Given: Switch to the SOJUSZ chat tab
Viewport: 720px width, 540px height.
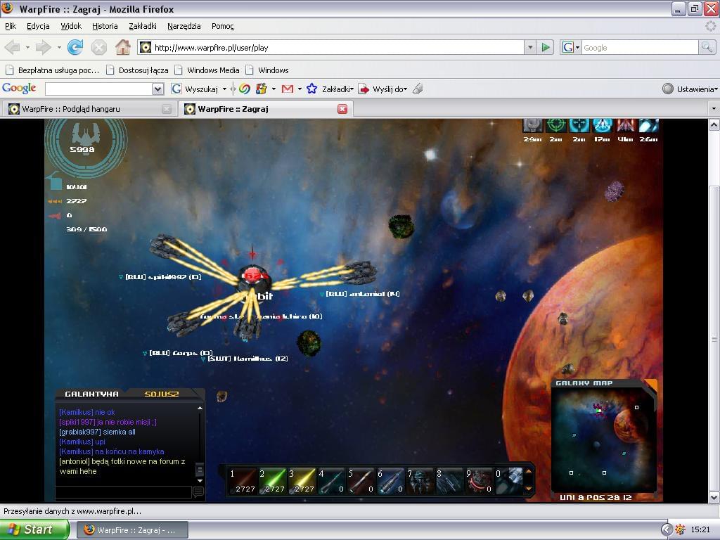Looking at the screenshot, I should tap(162, 394).
